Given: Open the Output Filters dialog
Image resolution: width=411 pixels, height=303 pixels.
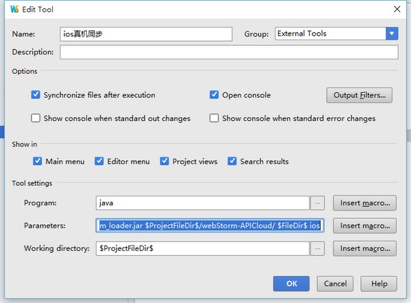Looking at the screenshot, I should click(x=360, y=95).
